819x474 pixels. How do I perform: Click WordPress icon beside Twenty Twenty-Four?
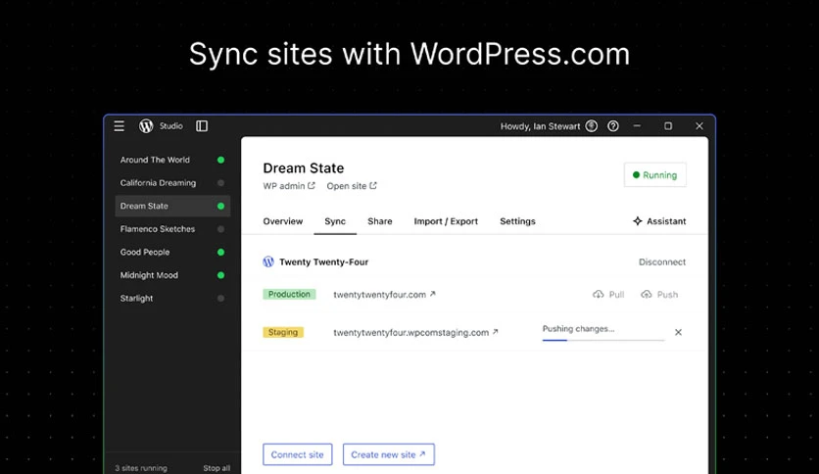pyautogui.click(x=268, y=261)
